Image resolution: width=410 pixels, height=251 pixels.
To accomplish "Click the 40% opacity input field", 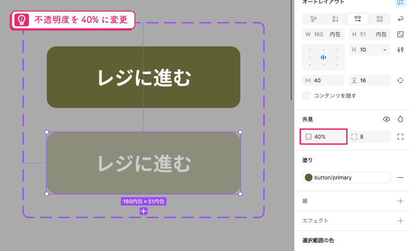I will click(324, 137).
